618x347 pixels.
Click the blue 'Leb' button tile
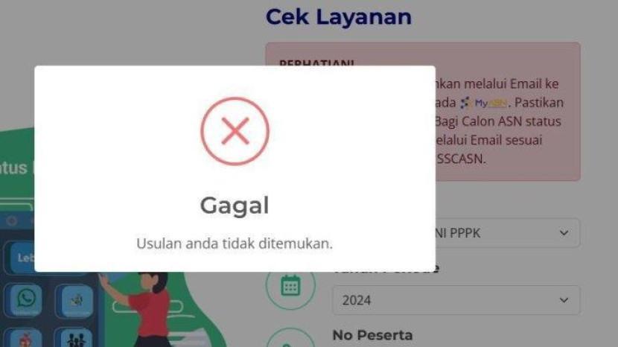click(x=22, y=258)
